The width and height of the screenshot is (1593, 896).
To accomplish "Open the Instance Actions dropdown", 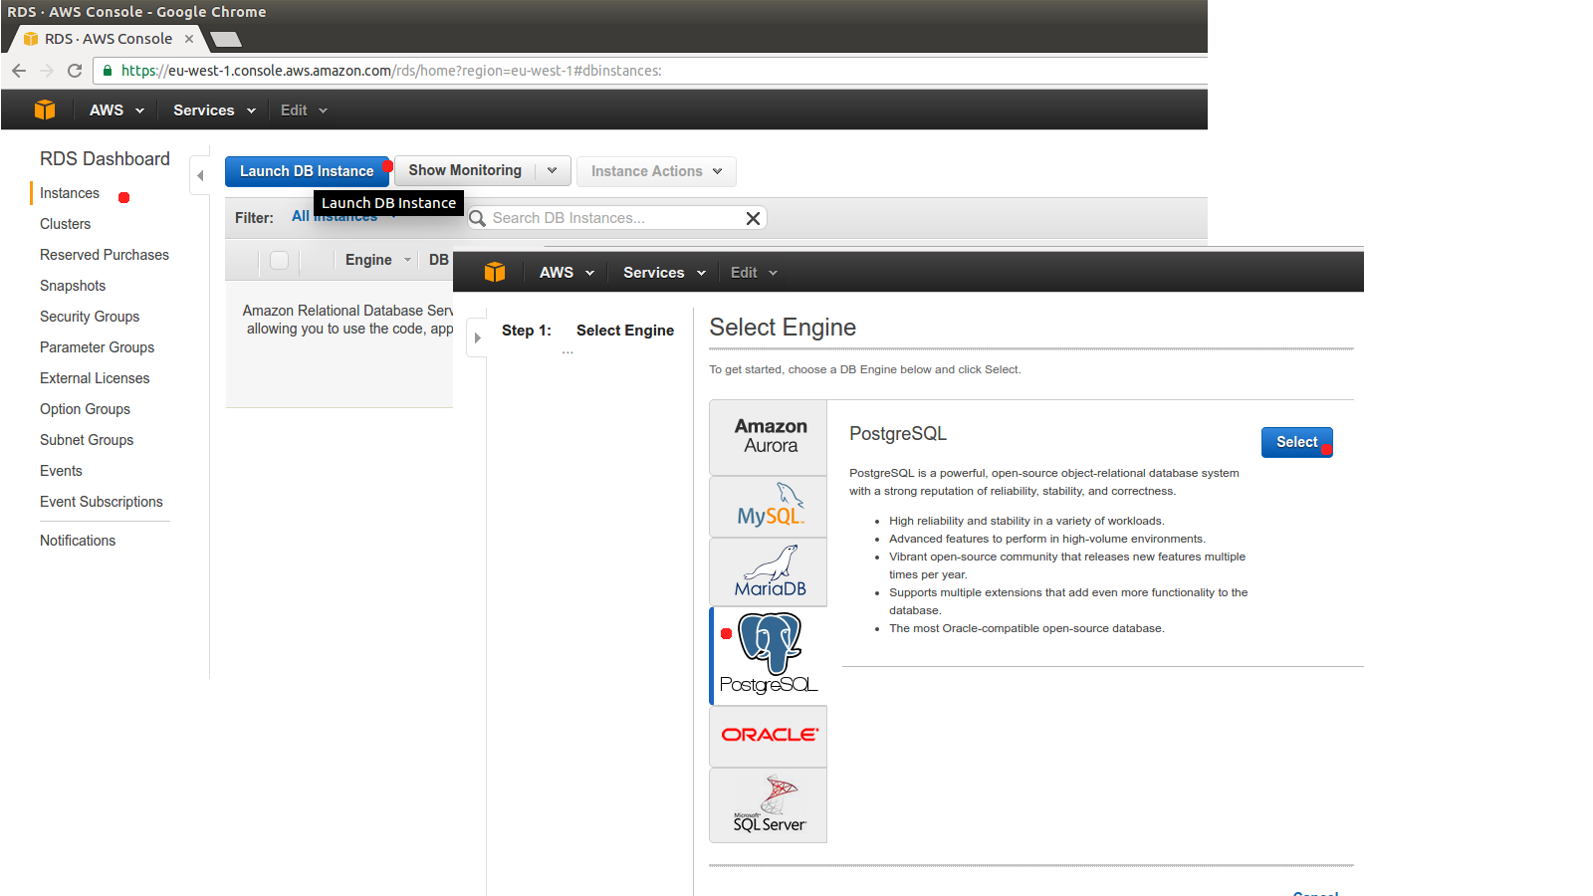I will 656,171.
